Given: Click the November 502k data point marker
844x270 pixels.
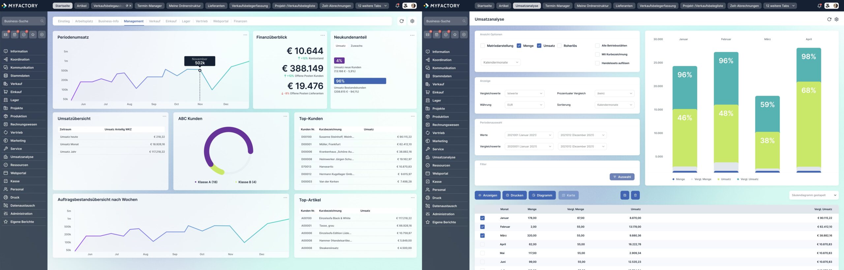Looking at the screenshot, I should click(x=200, y=70).
